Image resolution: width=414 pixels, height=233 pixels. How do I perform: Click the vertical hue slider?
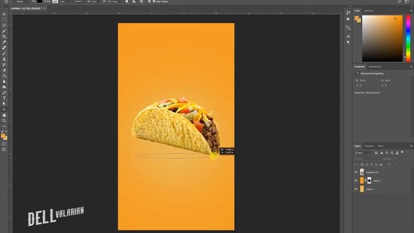point(408,38)
